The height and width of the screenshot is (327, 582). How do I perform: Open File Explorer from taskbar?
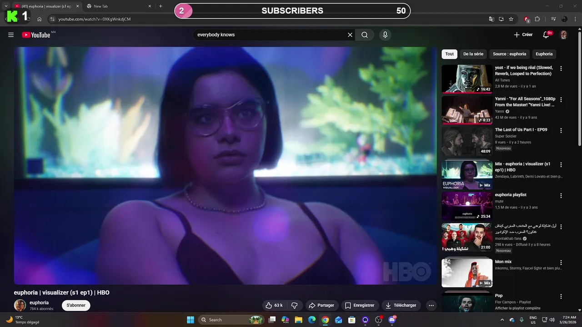[x=298, y=320]
